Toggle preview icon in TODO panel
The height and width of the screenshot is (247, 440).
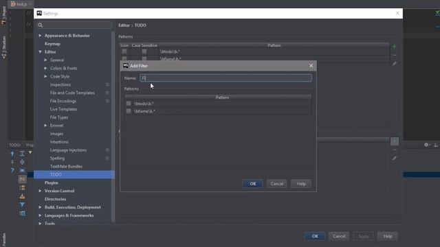click(22, 213)
